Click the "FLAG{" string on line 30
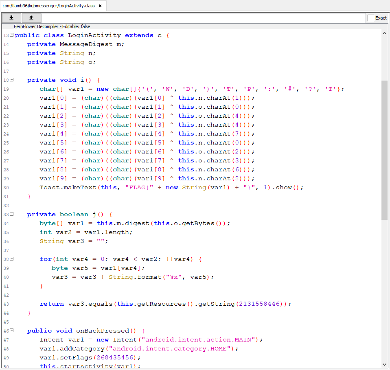The image size is (390, 370). tap(139, 188)
